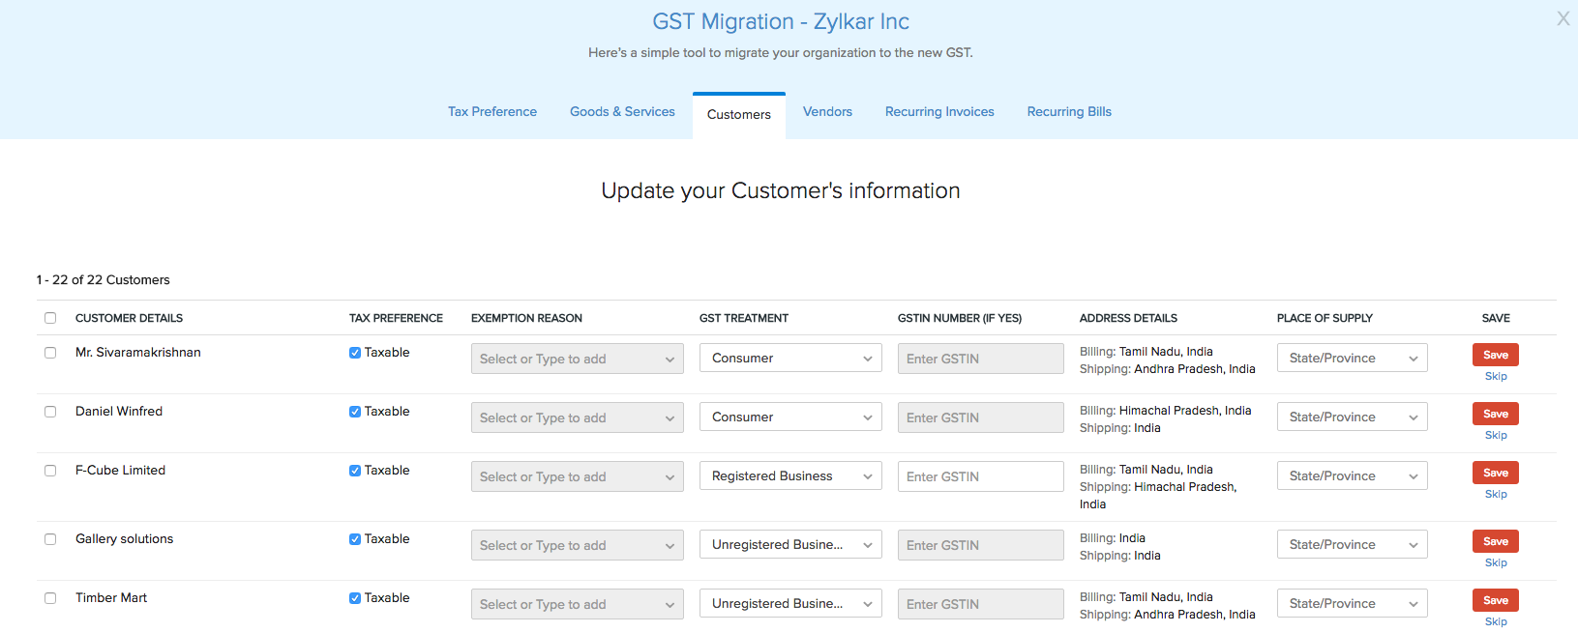Skip the Gallery solutions row
The width and height of the screenshot is (1578, 633).
click(x=1496, y=563)
